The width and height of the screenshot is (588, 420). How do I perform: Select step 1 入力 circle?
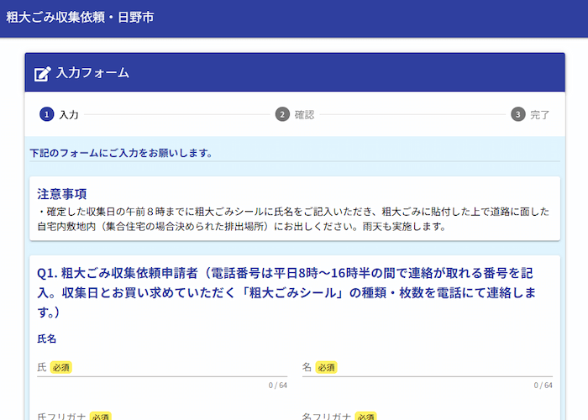(47, 114)
